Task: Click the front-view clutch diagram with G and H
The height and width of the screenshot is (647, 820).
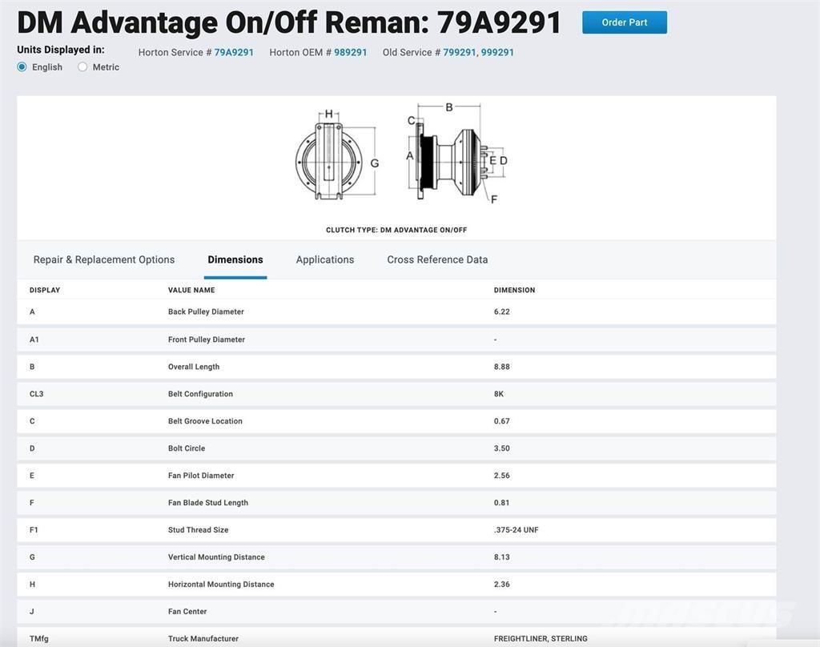Action: coord(330,157)
